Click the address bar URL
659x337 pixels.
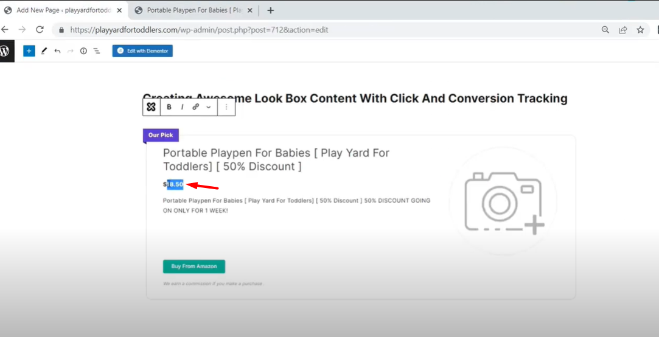click(x=199, y=30)
